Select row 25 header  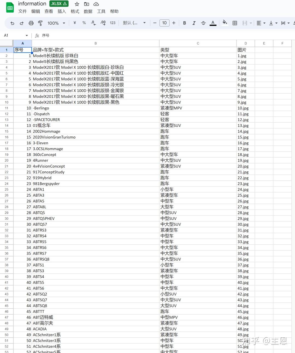click(7, 190)
